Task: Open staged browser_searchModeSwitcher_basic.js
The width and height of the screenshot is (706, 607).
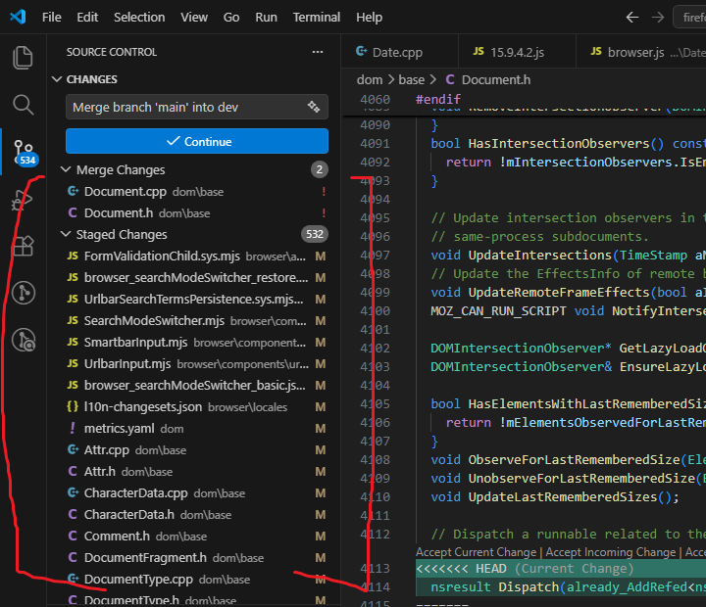Action: pyautogui.click(x=196, y=386)
